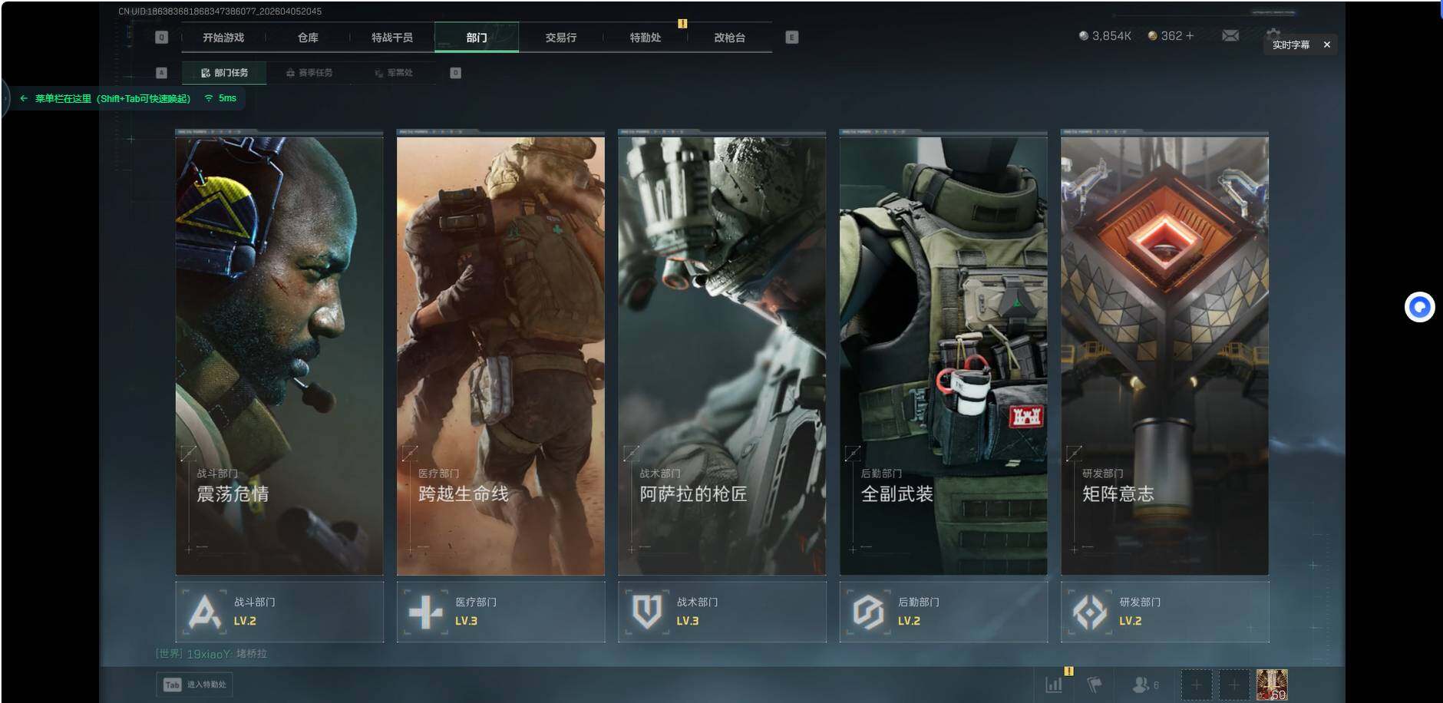Click the second empty squad plus slot
1443x703 pixels.
tap(1234, 684)
